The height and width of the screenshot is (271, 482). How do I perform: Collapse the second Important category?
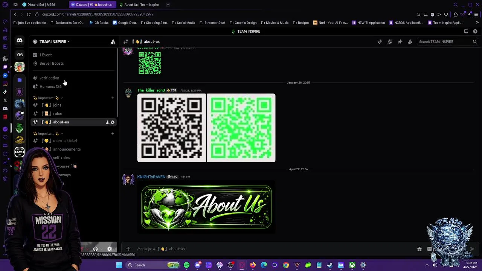(48, 134)
